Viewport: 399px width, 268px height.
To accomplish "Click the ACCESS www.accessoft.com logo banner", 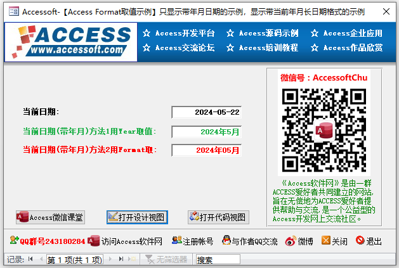I will point(71,42).
